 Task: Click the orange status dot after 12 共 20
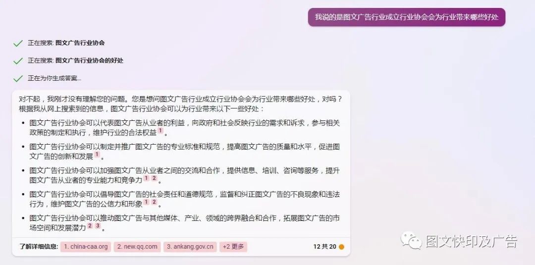(341, 247)
